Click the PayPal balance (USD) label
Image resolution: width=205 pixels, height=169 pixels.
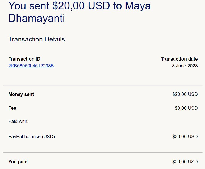click(32, 137)
